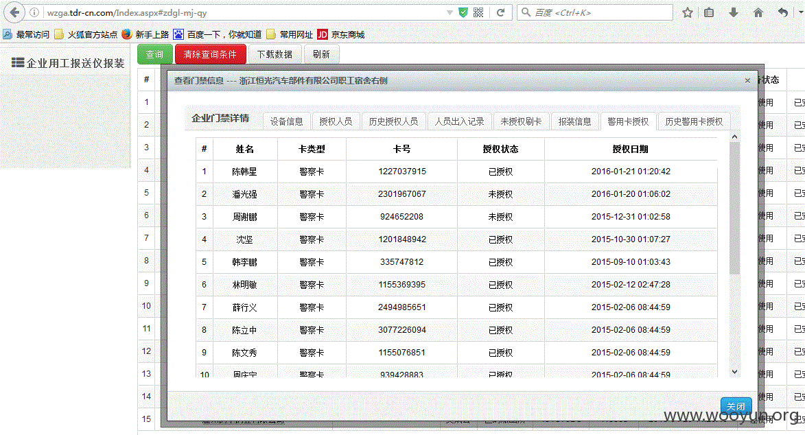Click the blue 关闭 button
This screenshot has height=435, width=805.
tap(736, 406)
